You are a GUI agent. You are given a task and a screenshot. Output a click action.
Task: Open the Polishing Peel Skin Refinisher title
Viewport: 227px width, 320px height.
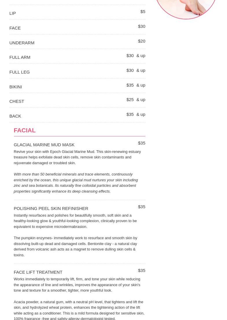click(x=51, y=209)
